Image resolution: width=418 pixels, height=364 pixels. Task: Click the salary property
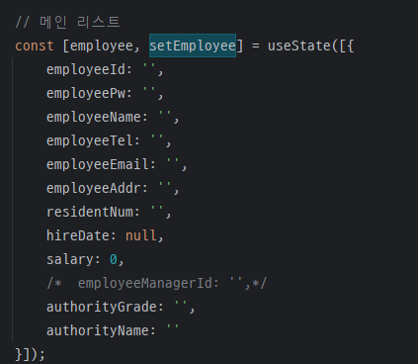(70, 260)
